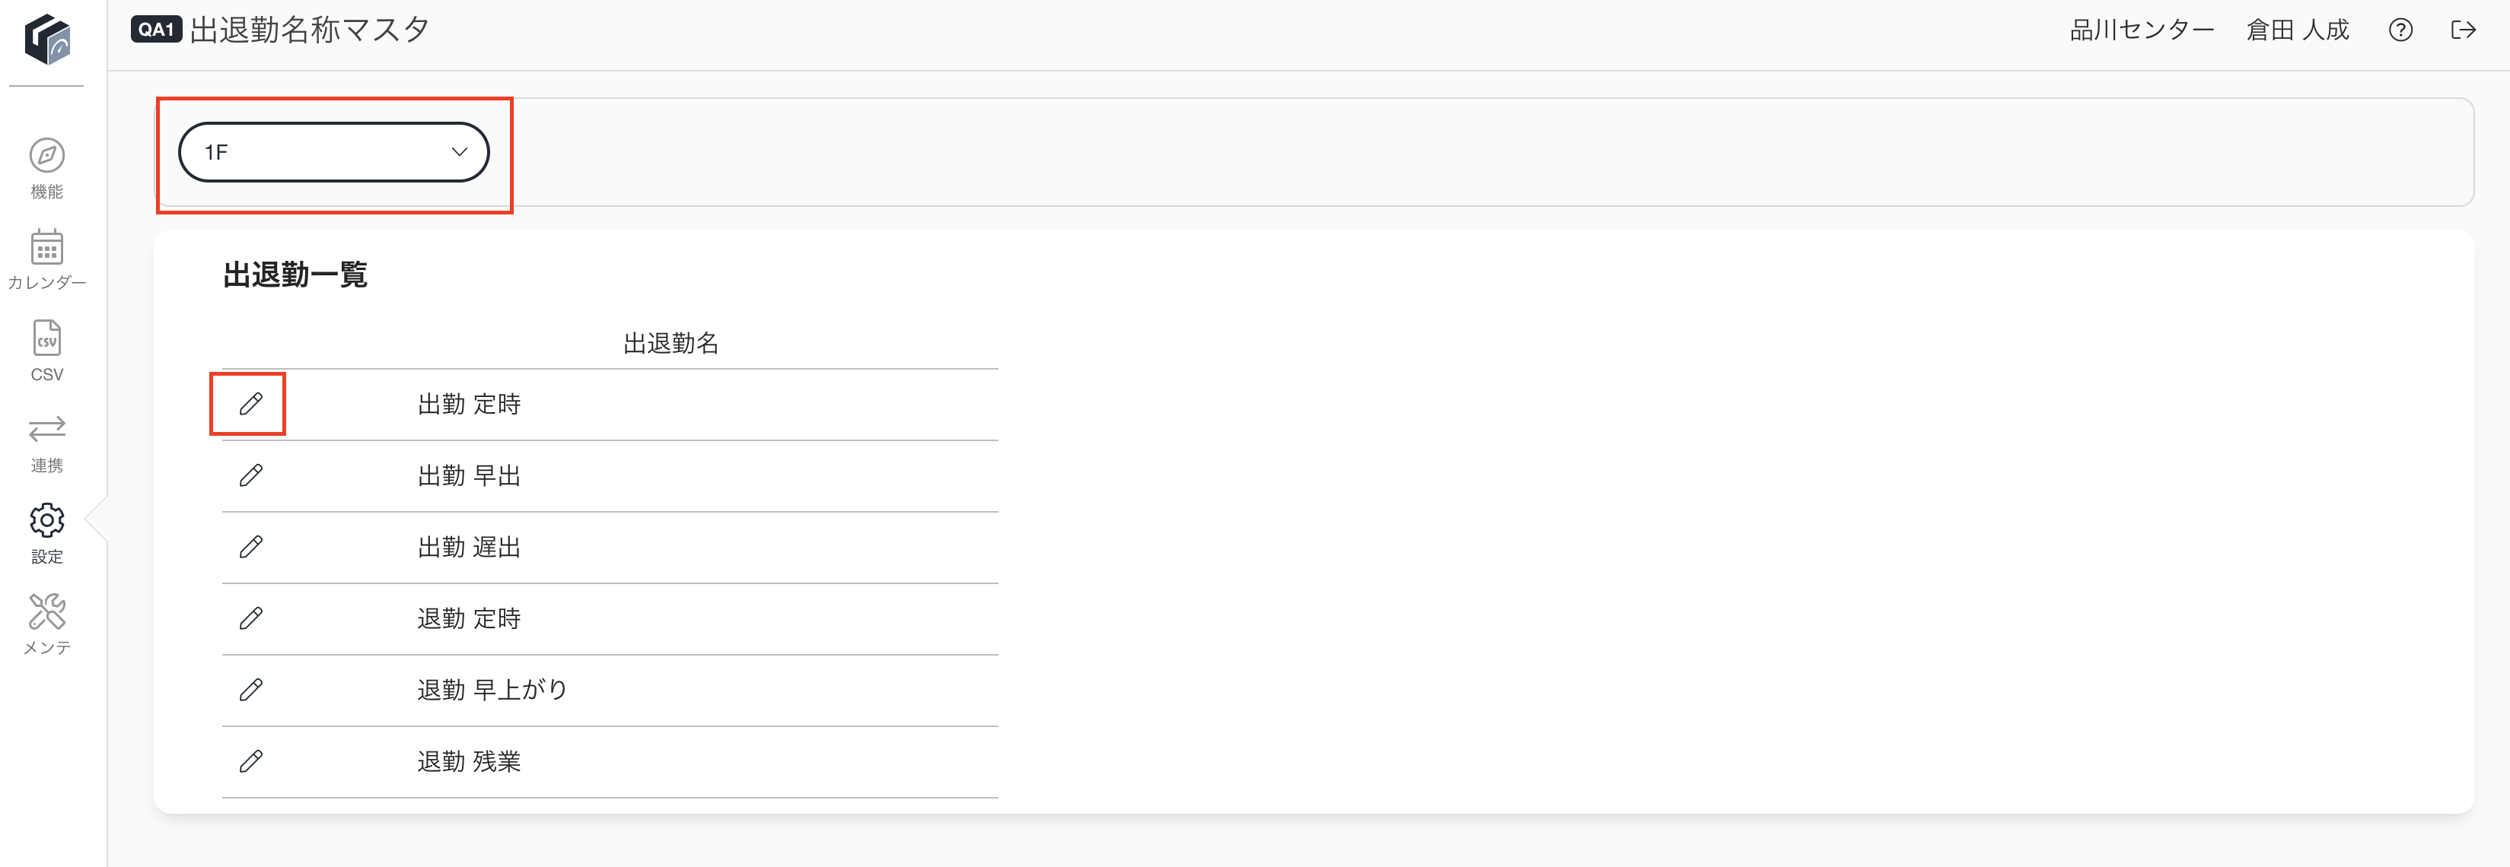
Task: Open the カレンダー calendar icon
Action: (46, 247)
